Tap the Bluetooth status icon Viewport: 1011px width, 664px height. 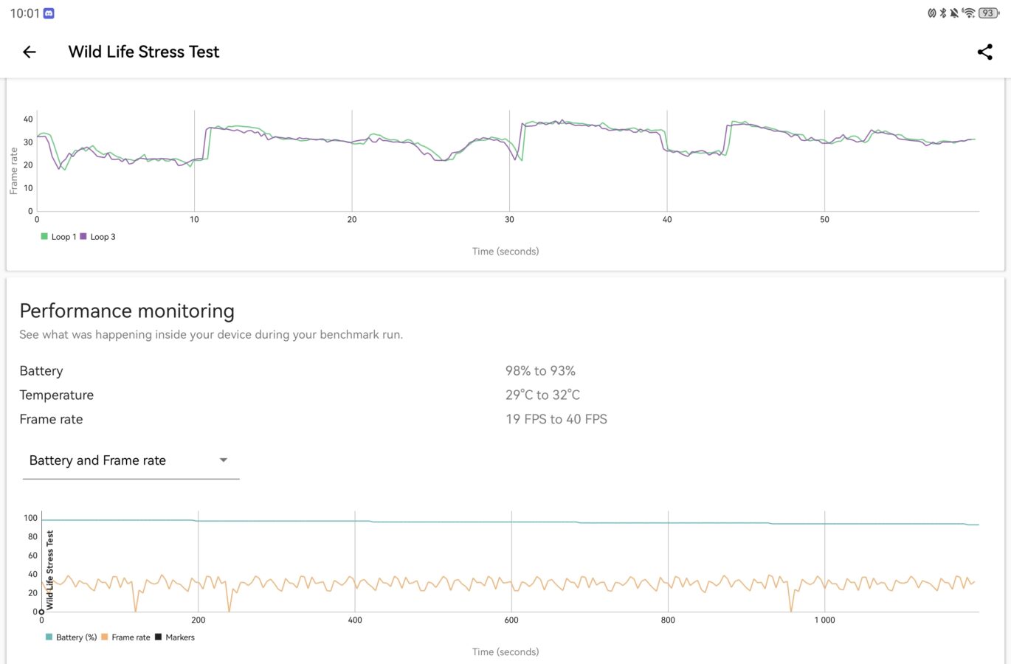(x=943, y=13)
